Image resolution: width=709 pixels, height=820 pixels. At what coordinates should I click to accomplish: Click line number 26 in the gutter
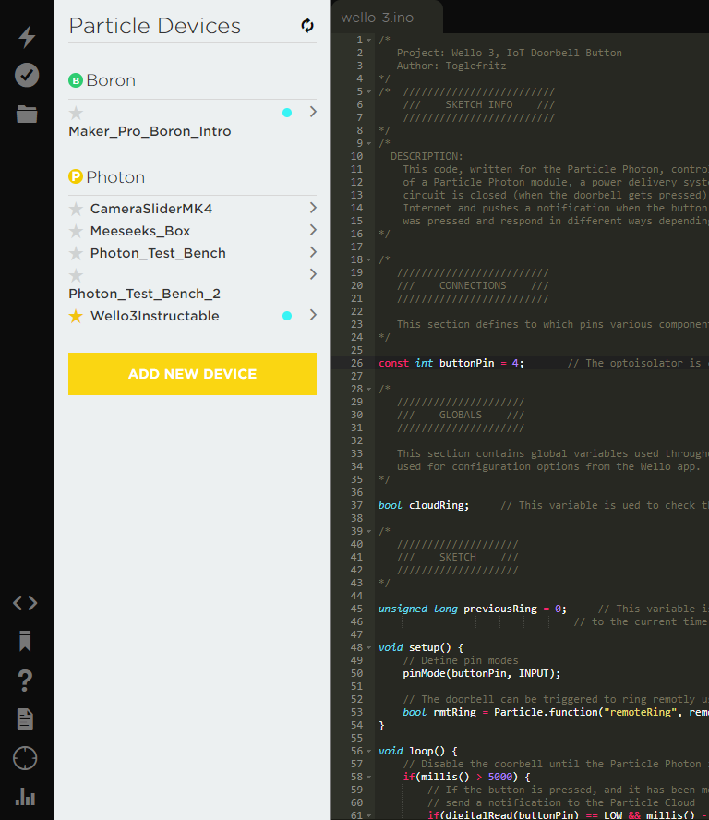356,363
